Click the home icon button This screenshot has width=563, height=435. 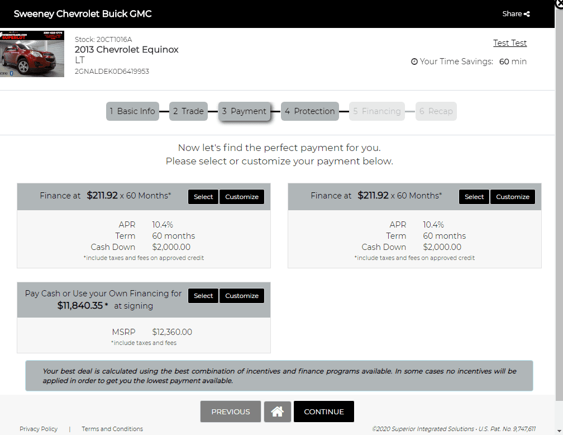pos(277,412)
